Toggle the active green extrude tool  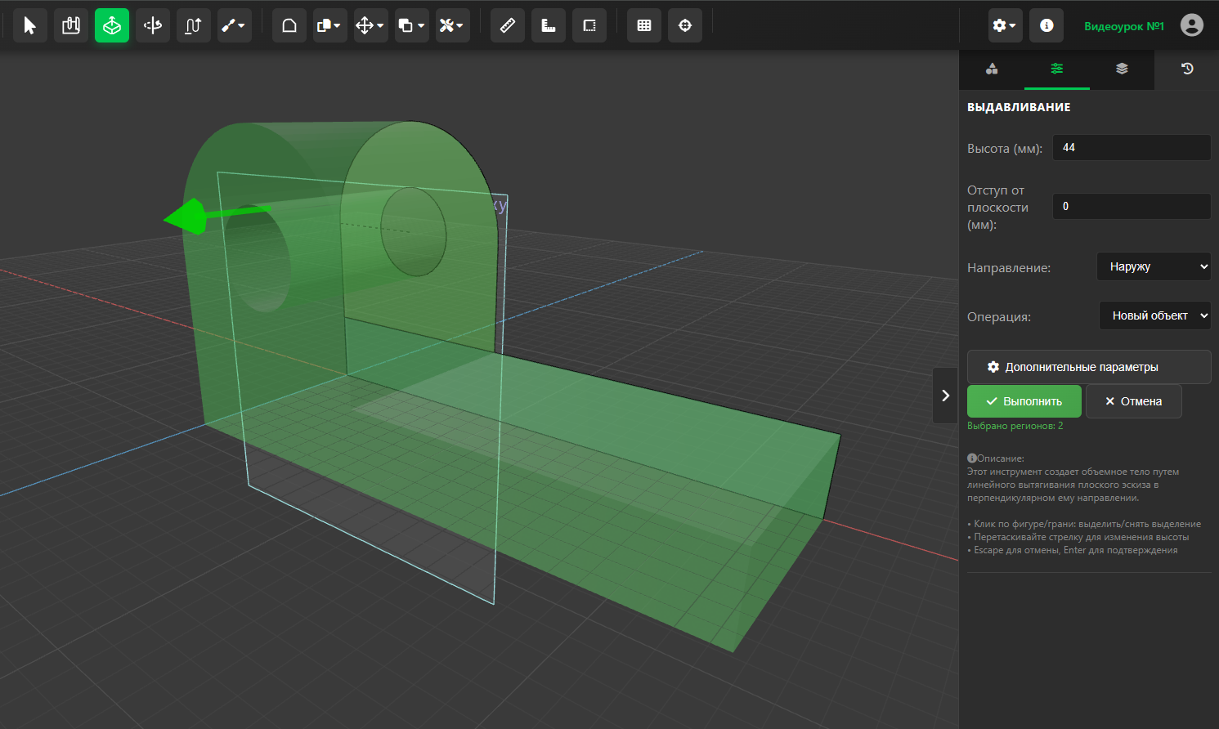[x=112, y=25]
